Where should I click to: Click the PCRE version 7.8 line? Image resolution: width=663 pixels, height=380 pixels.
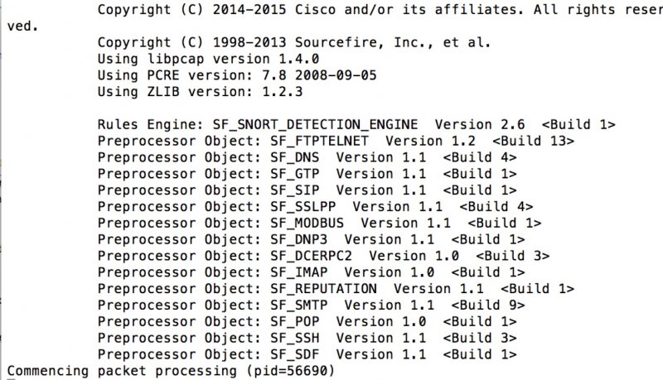pos(237,75)
